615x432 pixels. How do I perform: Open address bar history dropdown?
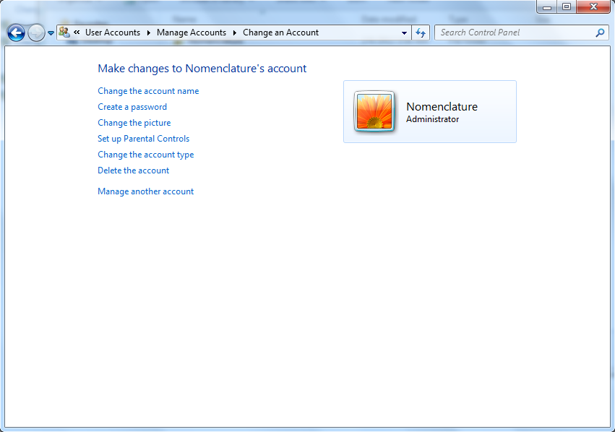pos(404,33)
